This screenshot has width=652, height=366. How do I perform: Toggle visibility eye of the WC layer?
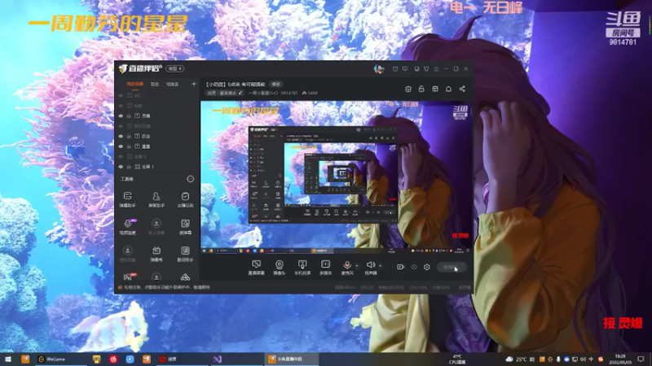(x=121, y=95)
